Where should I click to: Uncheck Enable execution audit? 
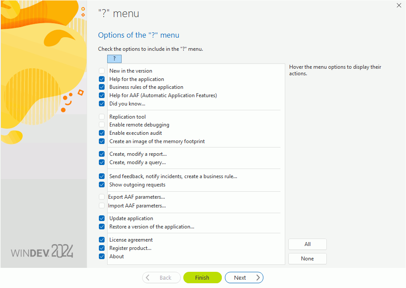pyautogui.click(x=102, y=133)
